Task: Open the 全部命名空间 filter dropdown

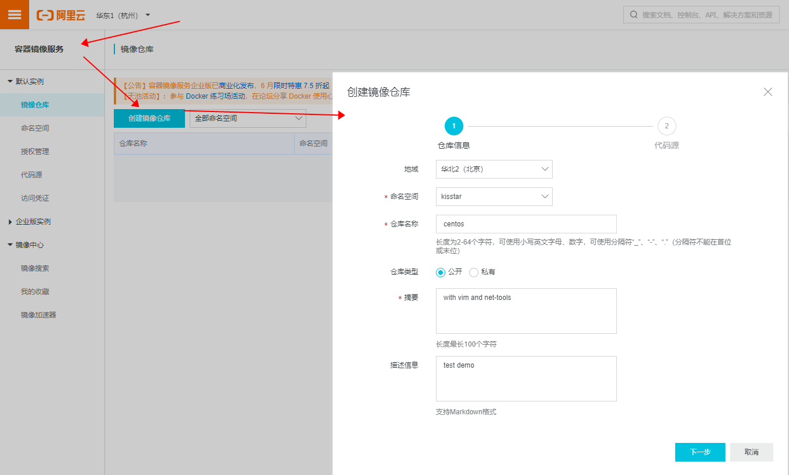Action: [248, 118]
